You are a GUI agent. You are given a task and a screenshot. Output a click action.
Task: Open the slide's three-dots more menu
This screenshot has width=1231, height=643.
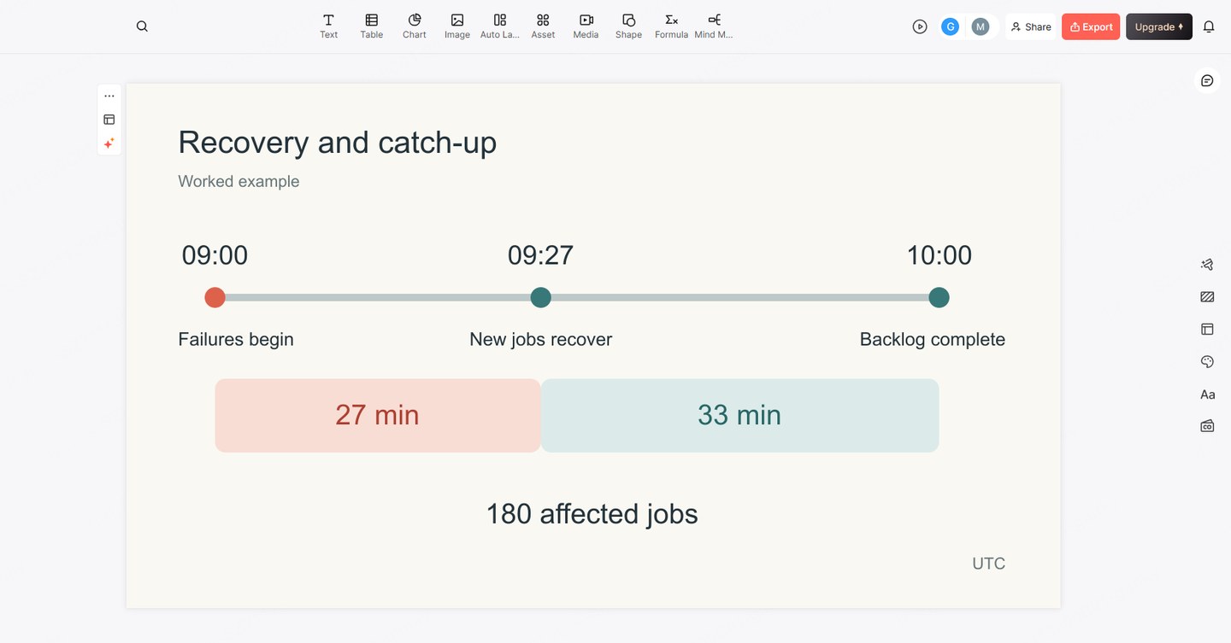pyautogui.click(x=109, y=96)
